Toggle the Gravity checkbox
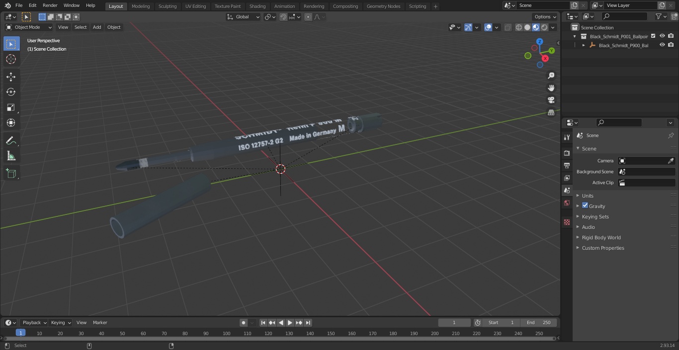 coord(585,206)
